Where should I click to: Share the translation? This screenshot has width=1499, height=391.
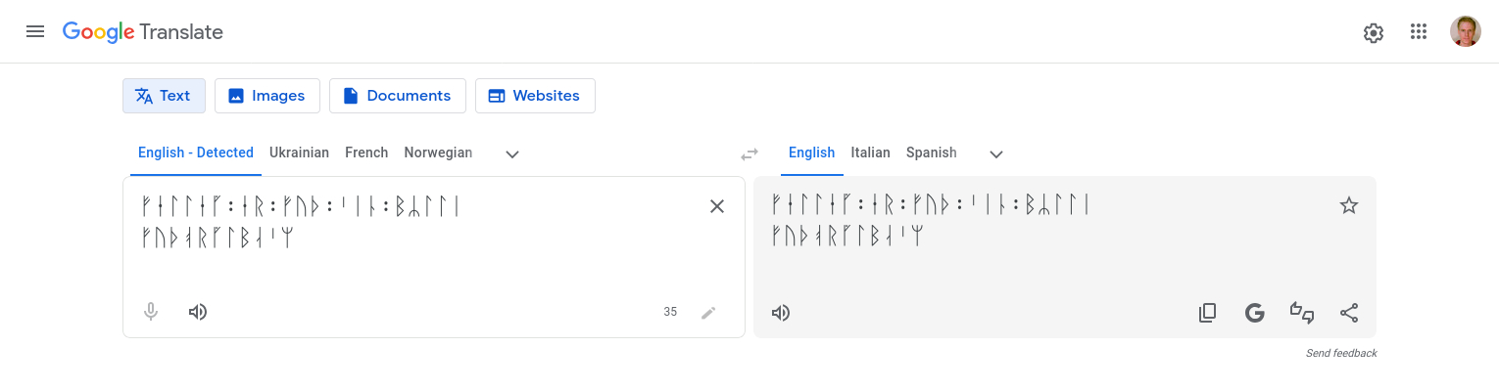point(1349,313)
